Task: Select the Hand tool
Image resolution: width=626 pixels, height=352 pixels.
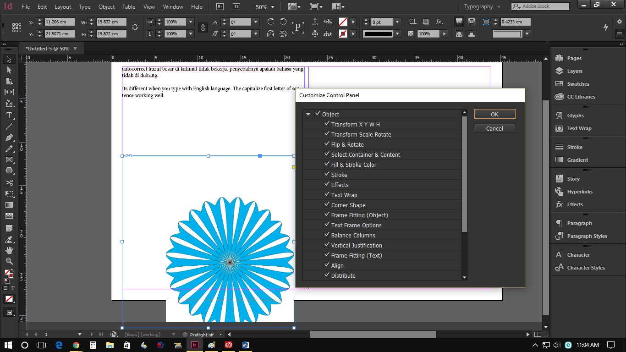Action: 9,250
